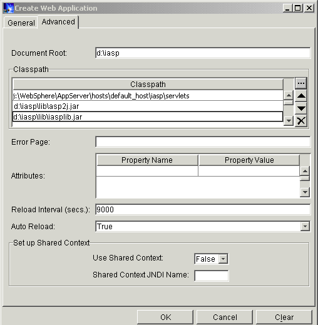The image size is (318, 325).
Task: Move selected classpath entry down
Action: pyautogui.click(x=300, y=108)
